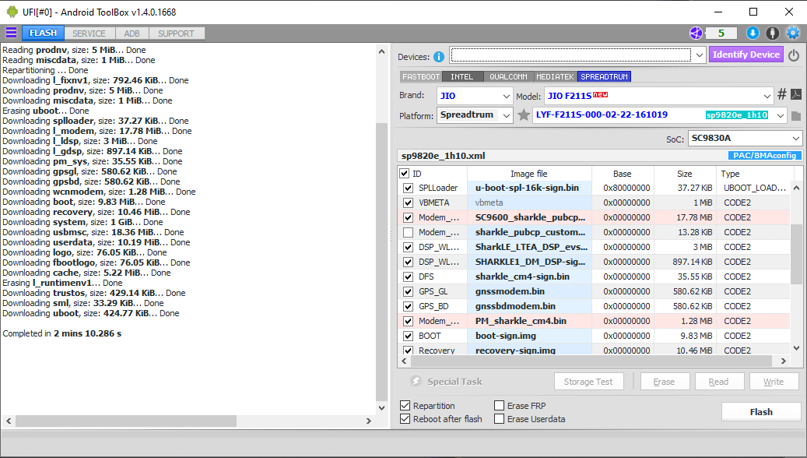Click log panel scroll-up arrow
The width and height of the screenshot is (807, 458).
[381, 51]
